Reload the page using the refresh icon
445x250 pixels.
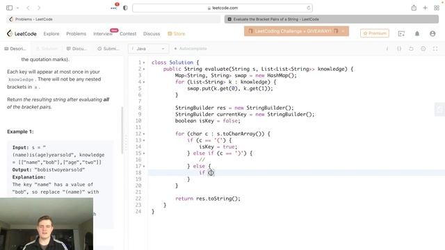coord(309,8)
